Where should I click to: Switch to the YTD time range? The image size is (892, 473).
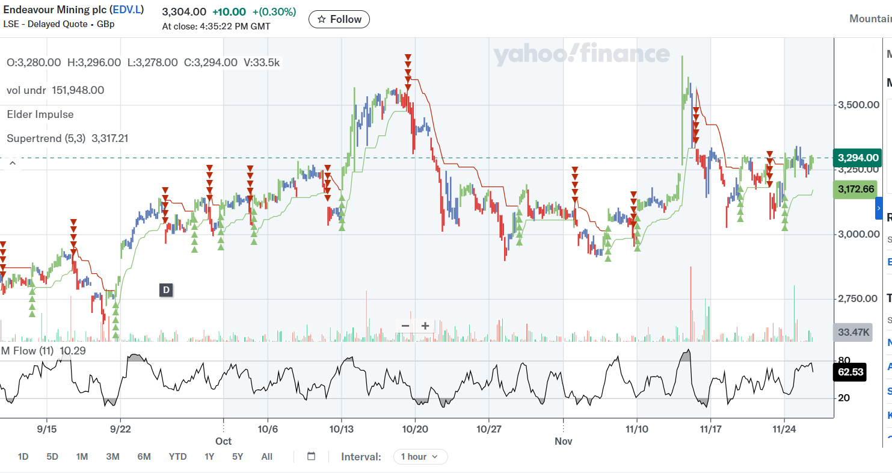coord(177,457)
